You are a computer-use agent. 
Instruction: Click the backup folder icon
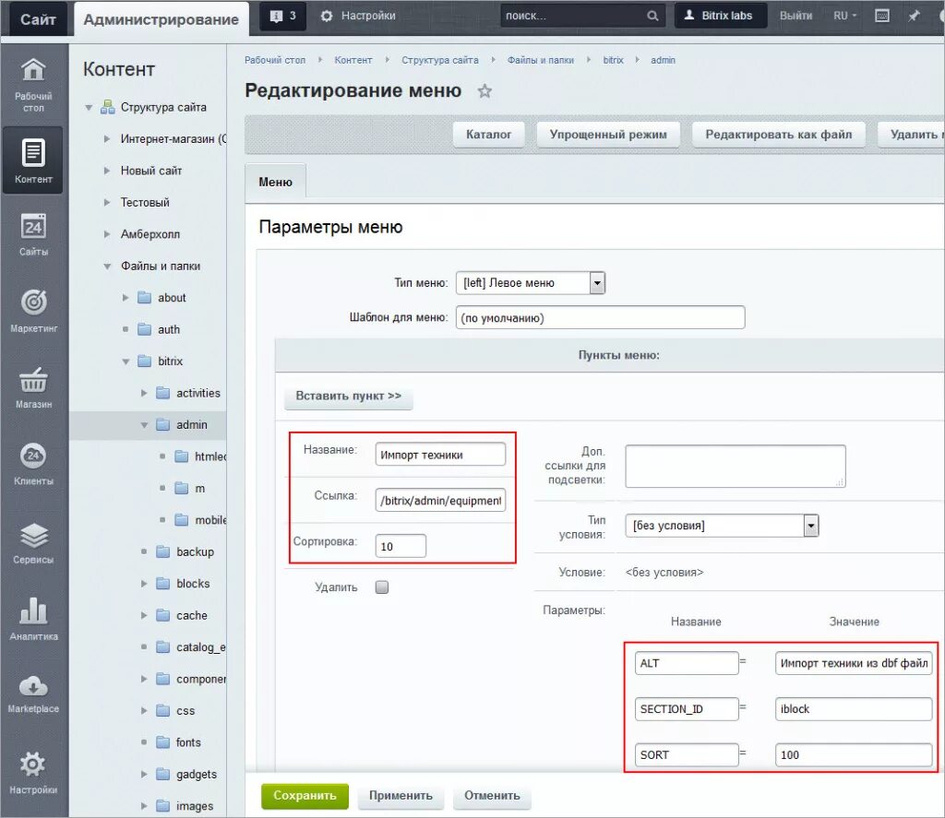pos(162,551)
